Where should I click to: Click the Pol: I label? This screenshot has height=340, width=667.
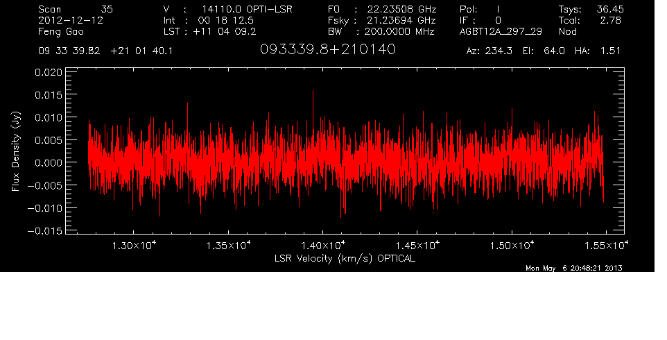click(479, 9)
